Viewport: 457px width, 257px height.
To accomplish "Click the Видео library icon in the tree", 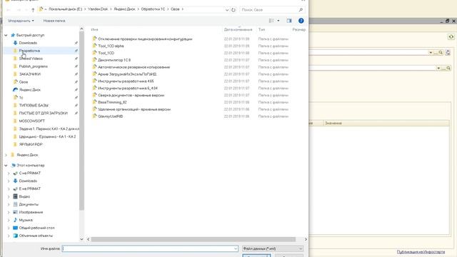I will pos(16,197).
